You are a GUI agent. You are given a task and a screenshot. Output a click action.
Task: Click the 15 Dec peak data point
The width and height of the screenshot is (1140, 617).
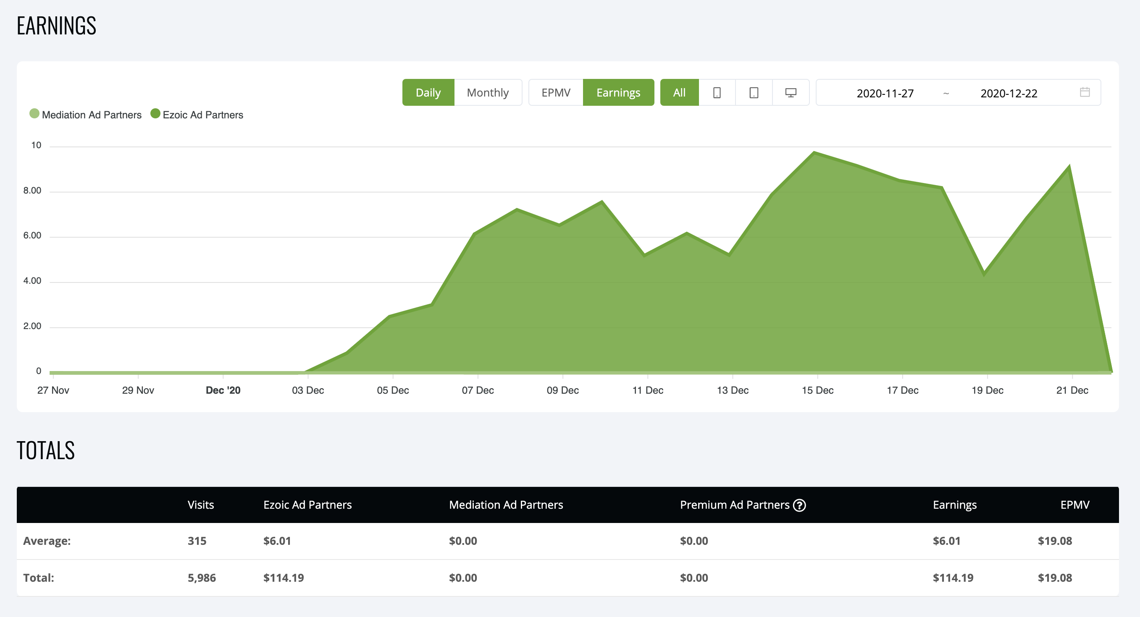click(x=815, y=153)
